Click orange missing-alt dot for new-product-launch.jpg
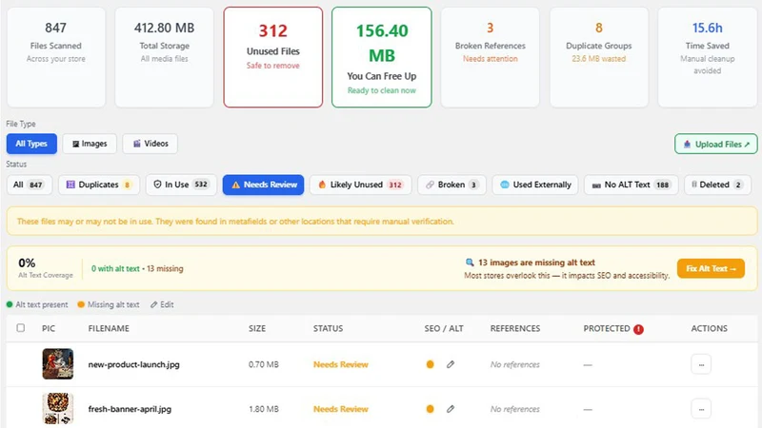 (x=431, y=364)
